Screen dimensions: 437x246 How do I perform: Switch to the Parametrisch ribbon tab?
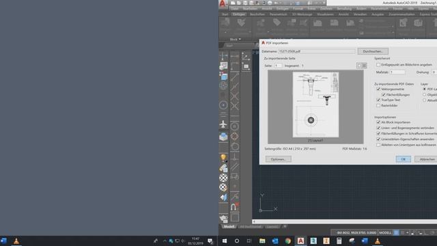[278, 14]
